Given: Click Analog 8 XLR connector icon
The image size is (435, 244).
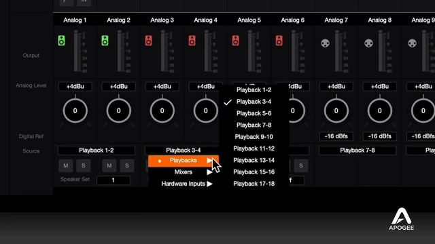Looking at the screenshot, I should coord(368,43).
